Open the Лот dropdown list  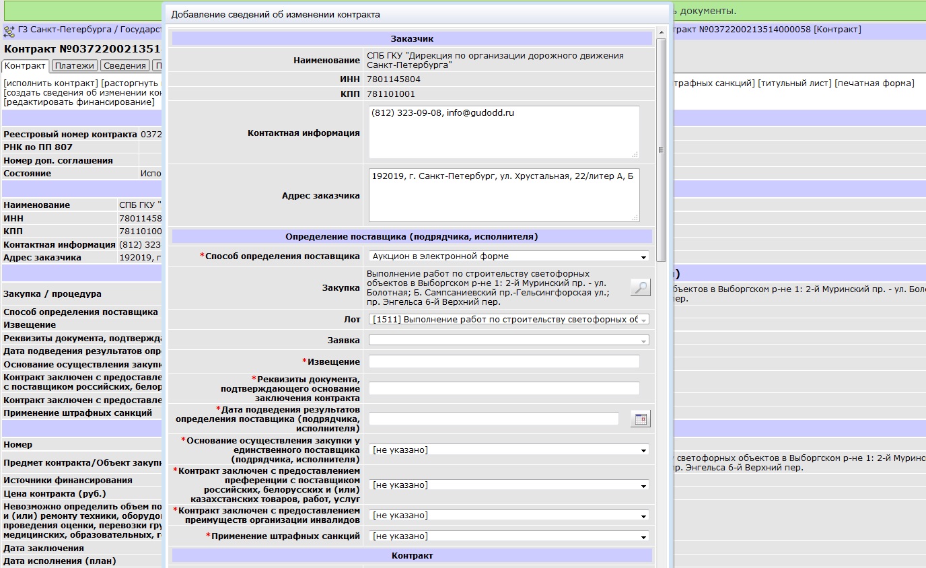tap(509, 320)
